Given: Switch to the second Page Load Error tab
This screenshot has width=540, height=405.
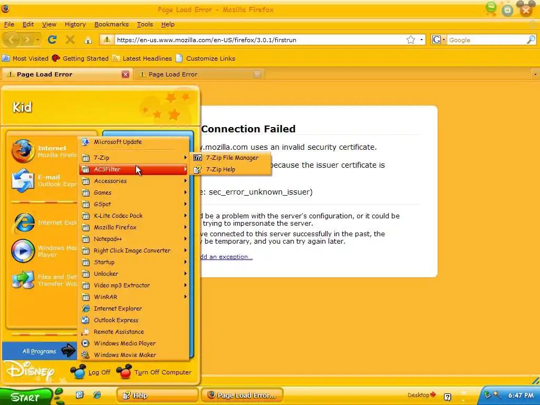Looking at the screenshot, I should point(200,74).
